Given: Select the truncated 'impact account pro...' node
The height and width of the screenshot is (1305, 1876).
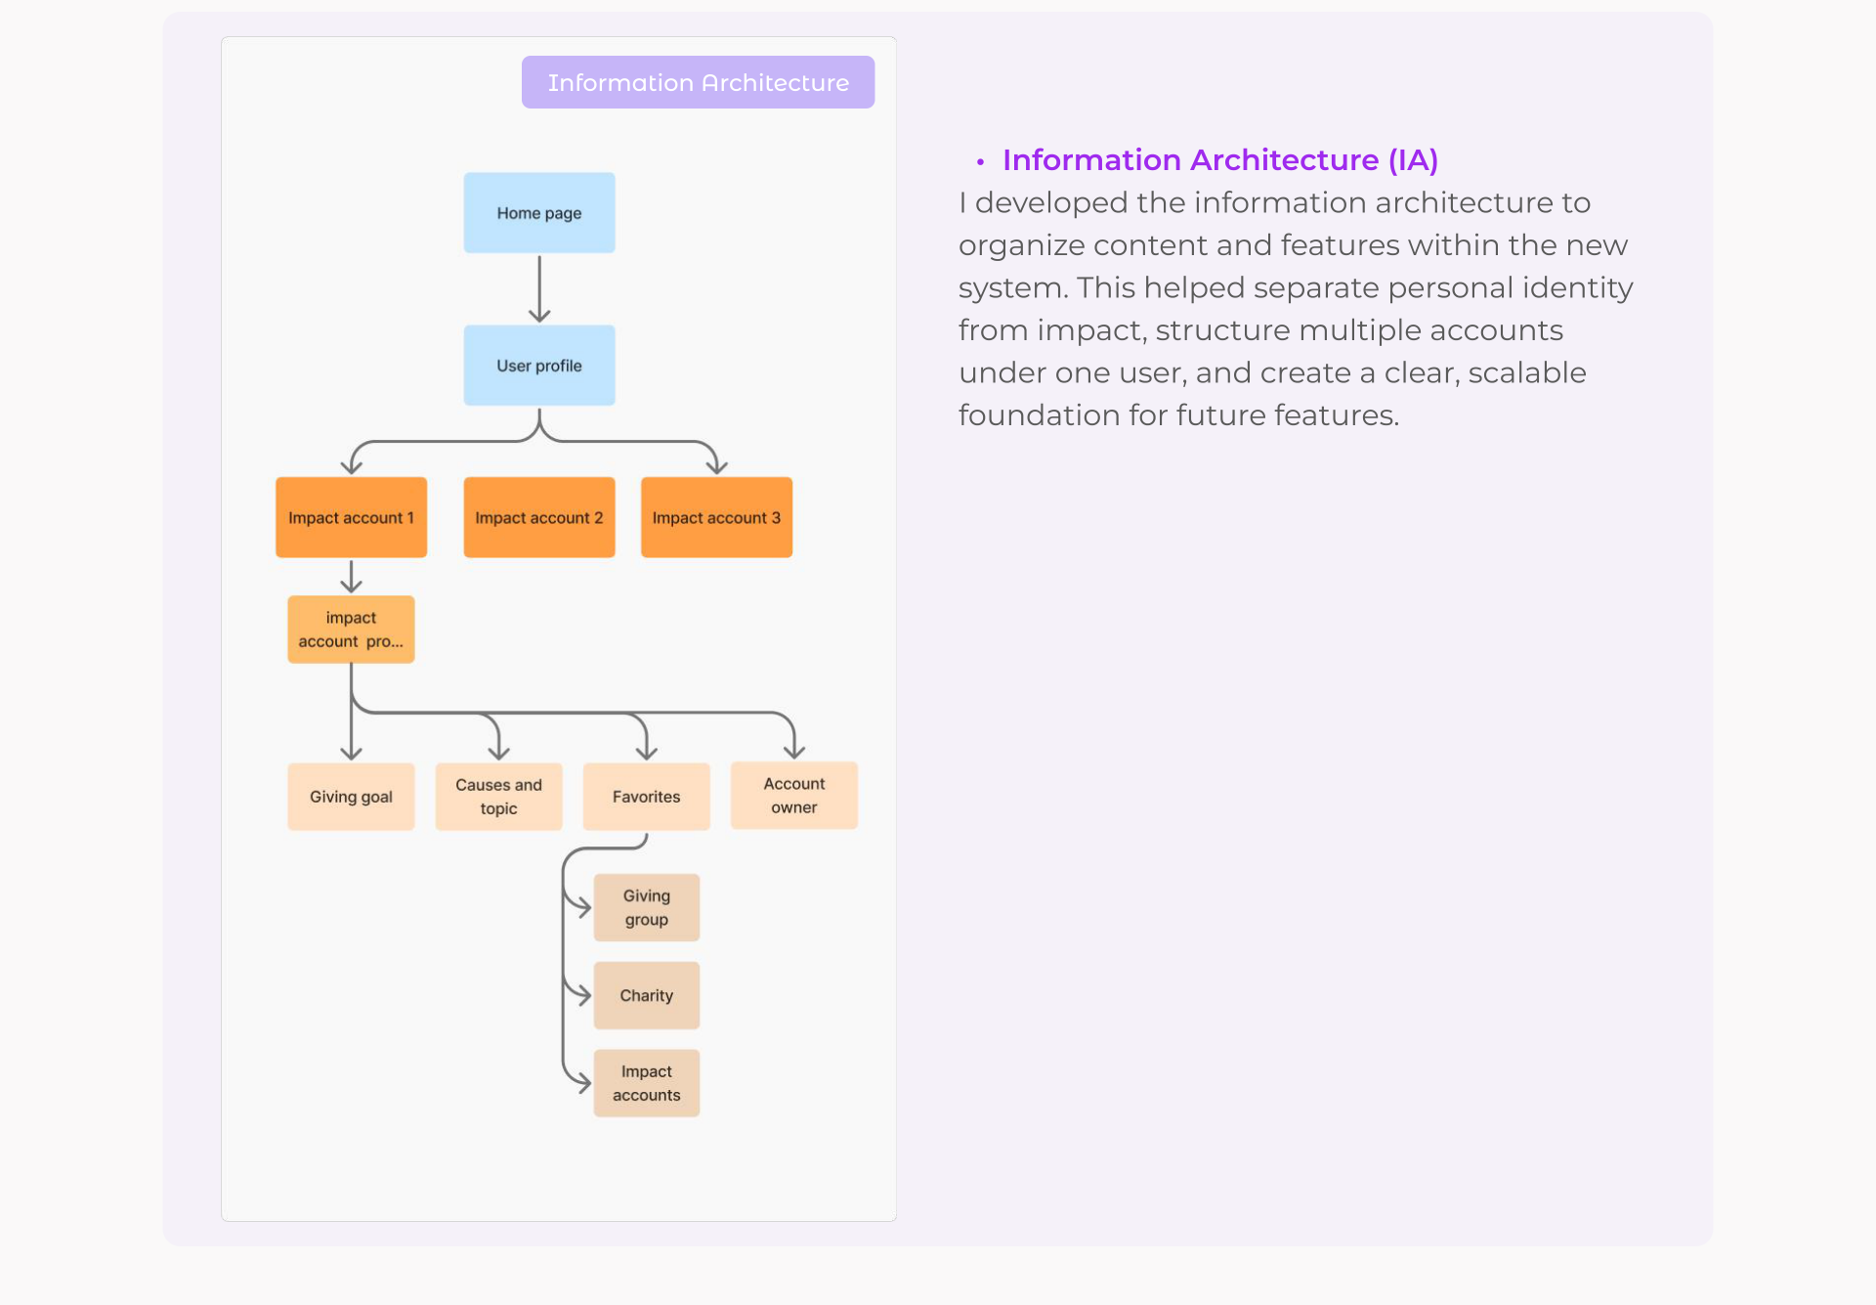Looking at the screenshot, I should pos(351,630).
